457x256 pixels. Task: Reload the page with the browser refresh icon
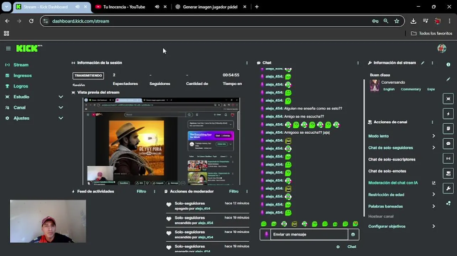(31, 21)
